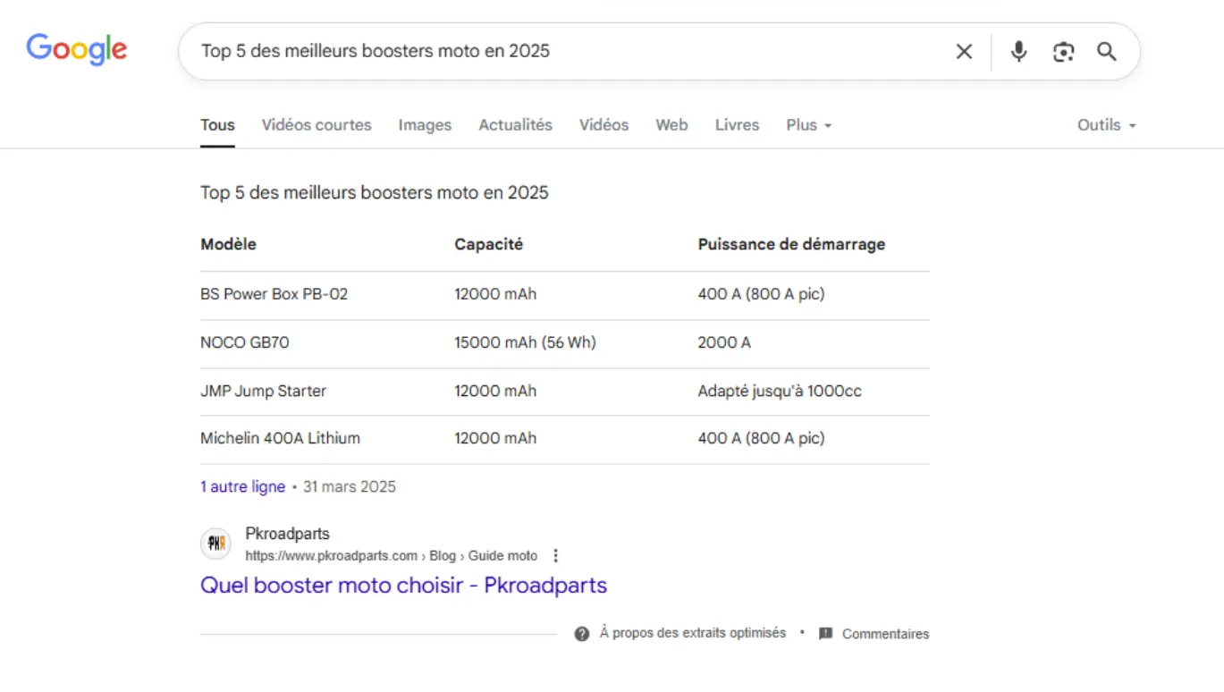Click the question mark help icon
Viewport: 1224px width, 692px height.
582,634
